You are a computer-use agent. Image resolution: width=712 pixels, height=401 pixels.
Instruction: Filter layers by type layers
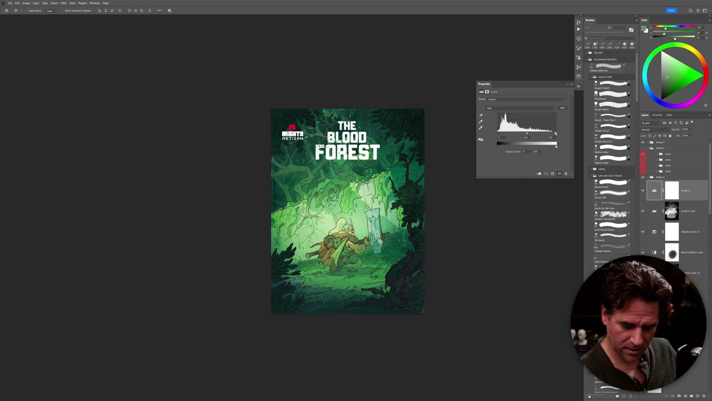coord(676,123)
